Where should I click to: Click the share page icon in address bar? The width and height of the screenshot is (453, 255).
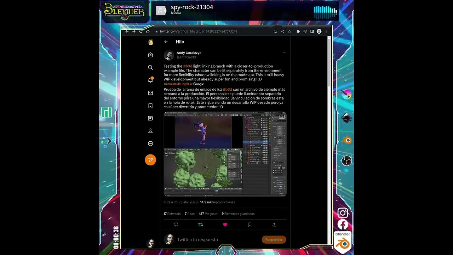point(282,31)
